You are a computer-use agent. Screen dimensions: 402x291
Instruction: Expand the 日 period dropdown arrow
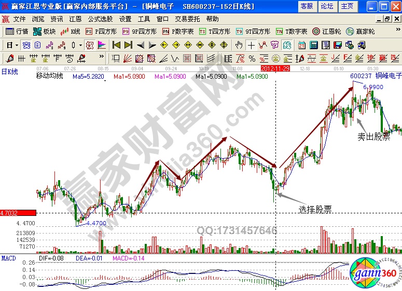(17, 45)
